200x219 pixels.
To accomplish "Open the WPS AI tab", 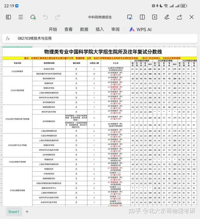I will pyautogui.click(x=140, y=29).
